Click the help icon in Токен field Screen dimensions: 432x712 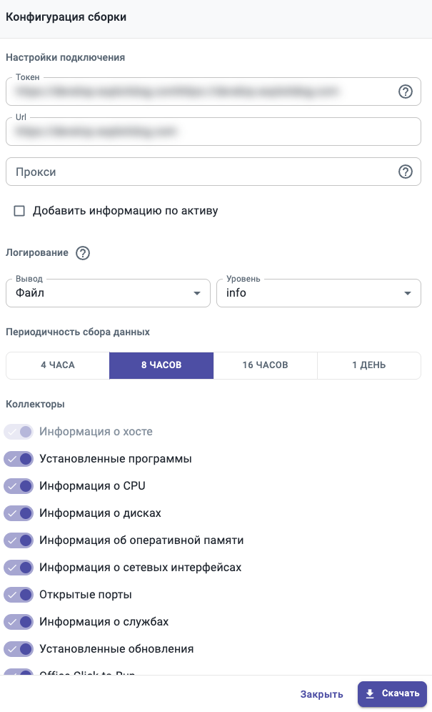(405, 92)
